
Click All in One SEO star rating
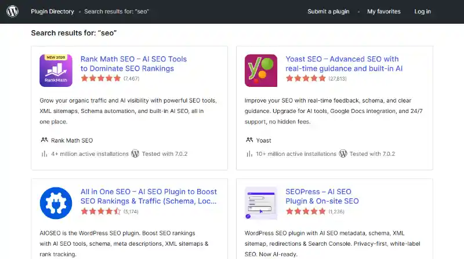(x=101, y=211)
